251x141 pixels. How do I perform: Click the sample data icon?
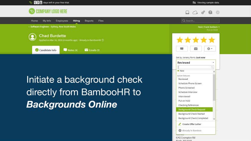194,3
